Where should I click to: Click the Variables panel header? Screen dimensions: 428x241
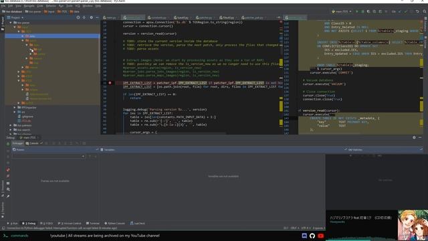(213, 150)
